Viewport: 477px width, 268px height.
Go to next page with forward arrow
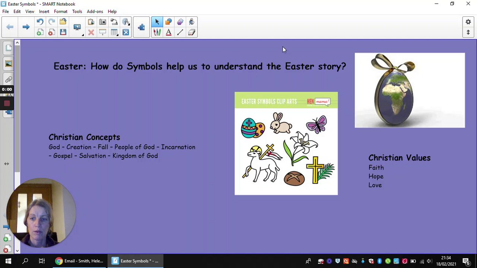tap(26, 27)
